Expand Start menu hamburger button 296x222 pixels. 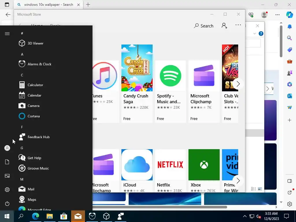coord(7,34)
